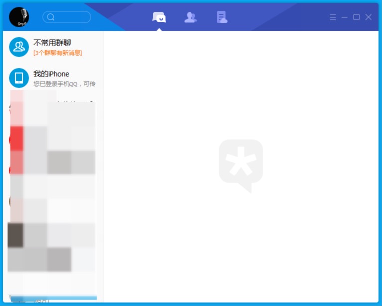382x306 pixels.
Task: Switch to the messages chat tab
Action: tap(159, 17)
